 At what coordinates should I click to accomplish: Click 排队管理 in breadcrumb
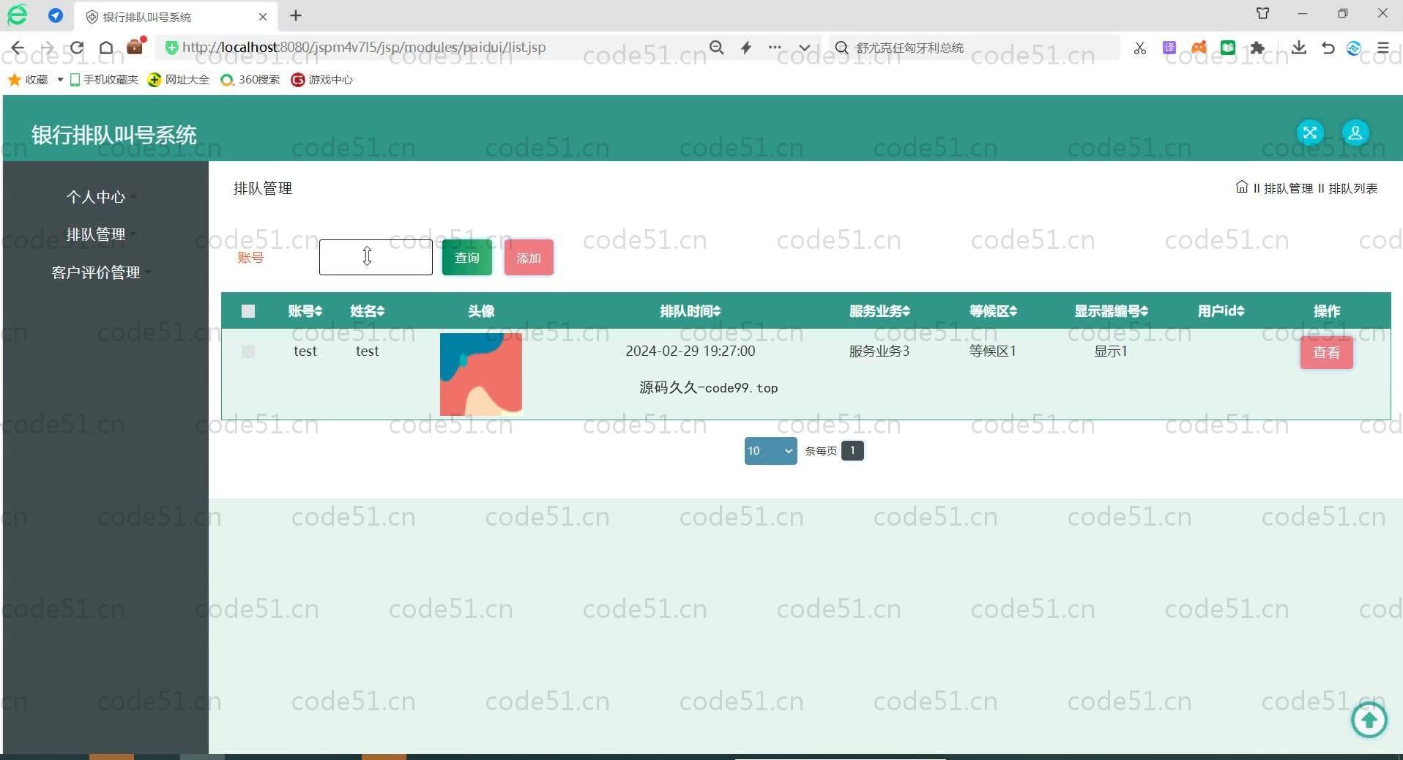[1289, 188]
